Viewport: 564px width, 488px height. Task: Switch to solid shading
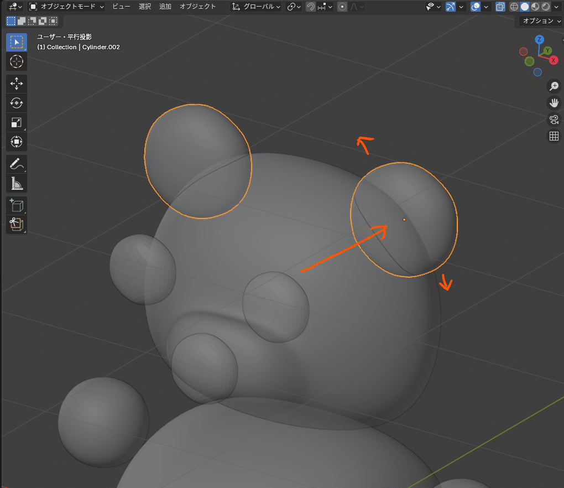[525, 7]
